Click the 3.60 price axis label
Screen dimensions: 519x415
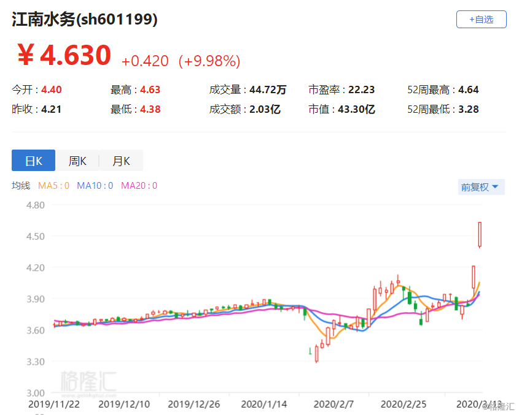[36, 330]
